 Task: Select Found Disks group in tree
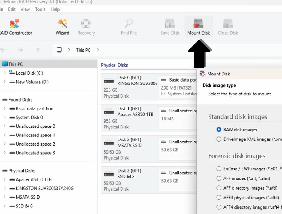(20, 100)
